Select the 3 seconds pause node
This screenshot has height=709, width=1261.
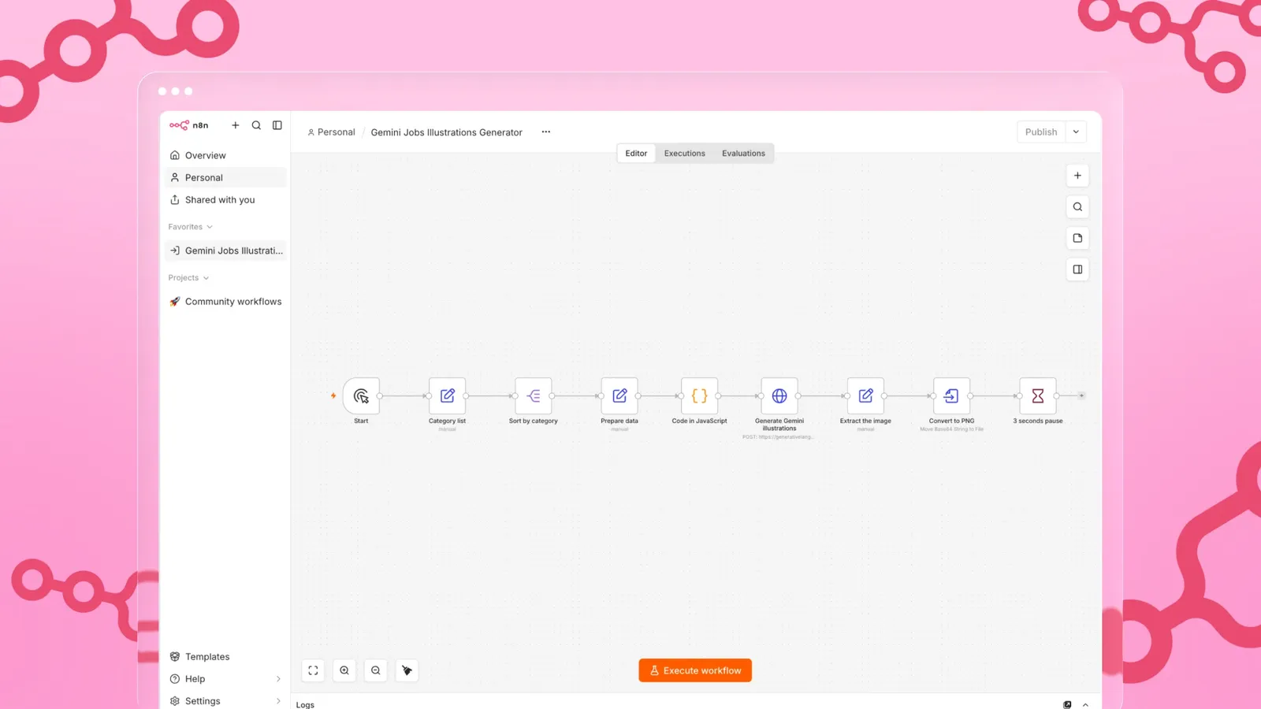[x=1038, y=395]
